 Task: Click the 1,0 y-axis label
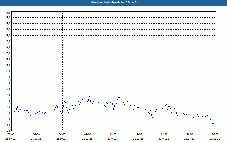click(9, 125)
